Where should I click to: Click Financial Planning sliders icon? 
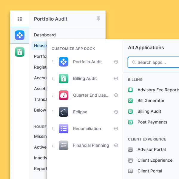[64, 145]
